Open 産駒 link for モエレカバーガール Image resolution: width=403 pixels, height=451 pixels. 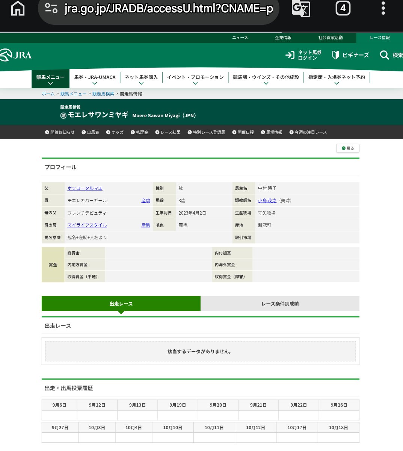[x=146, y=201]
